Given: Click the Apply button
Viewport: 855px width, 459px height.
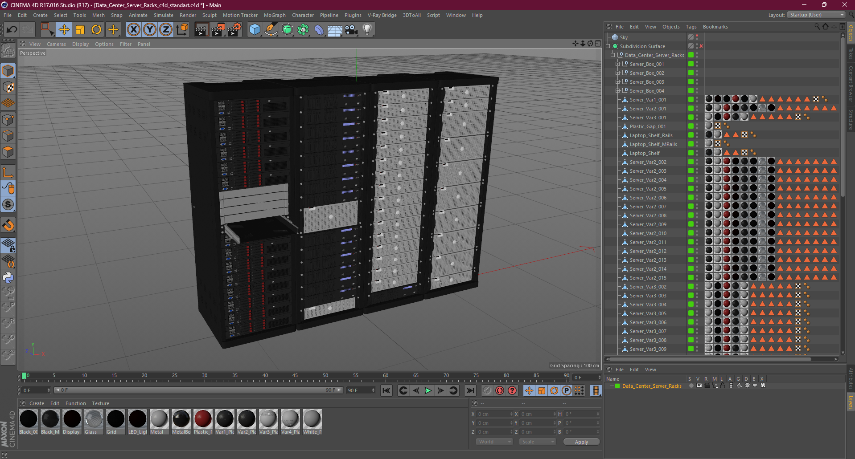Looking at the screenshot, I should [x=581, y=442].
